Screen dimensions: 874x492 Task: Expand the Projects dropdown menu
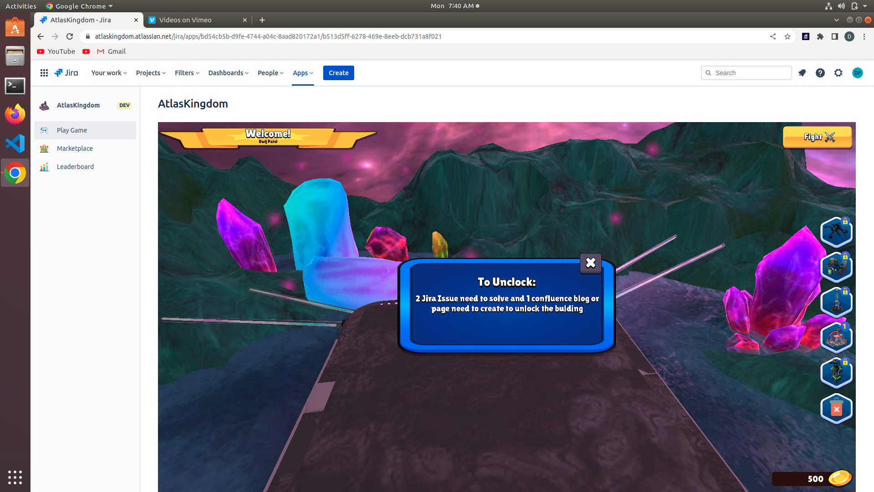151,73
